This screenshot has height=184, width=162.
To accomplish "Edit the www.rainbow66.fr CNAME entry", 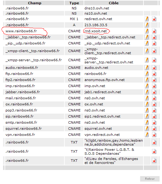I will (147, 31).
